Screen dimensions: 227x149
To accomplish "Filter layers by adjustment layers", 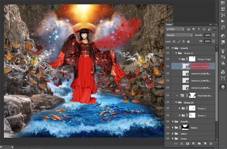I will (194, 29).
